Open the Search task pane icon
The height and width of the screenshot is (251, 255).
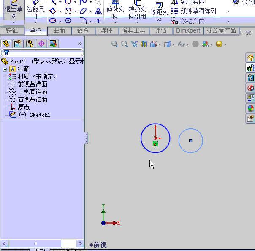(x=250, y=88)
